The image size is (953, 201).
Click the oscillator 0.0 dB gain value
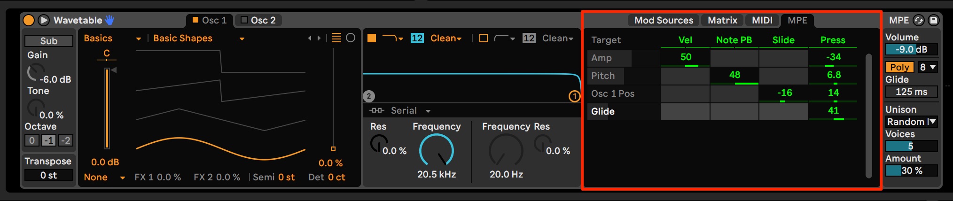105,162
